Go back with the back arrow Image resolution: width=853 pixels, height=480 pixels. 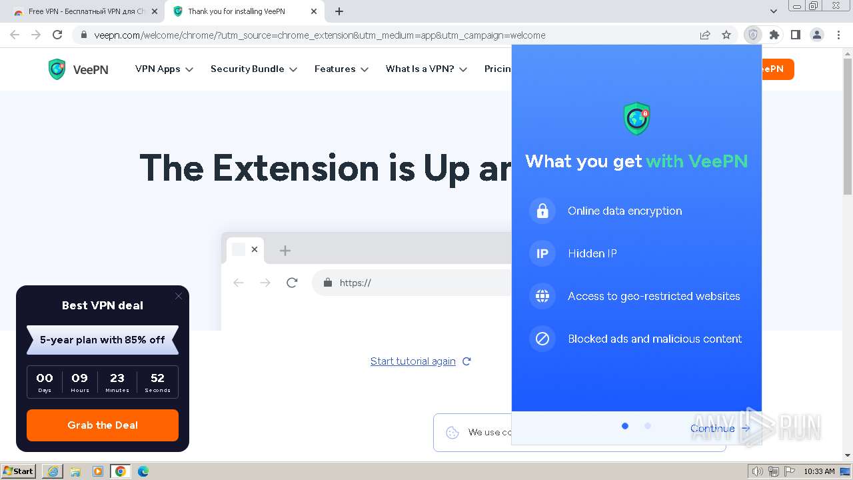coord(15,35)
